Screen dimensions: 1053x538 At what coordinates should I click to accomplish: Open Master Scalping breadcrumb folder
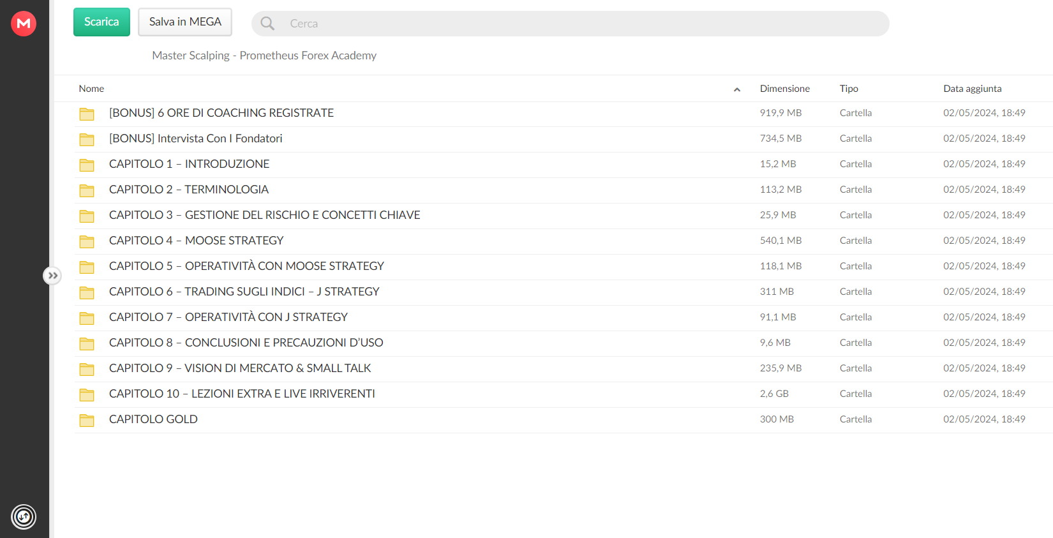tap(264, 56)
